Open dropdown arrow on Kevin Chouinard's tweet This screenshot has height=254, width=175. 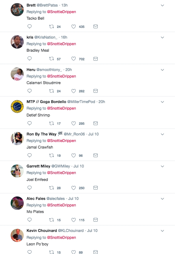[162, 231]
